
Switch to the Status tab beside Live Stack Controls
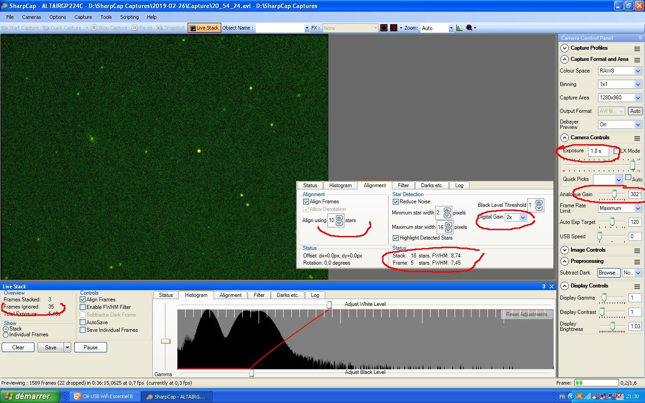coord(166,296)
